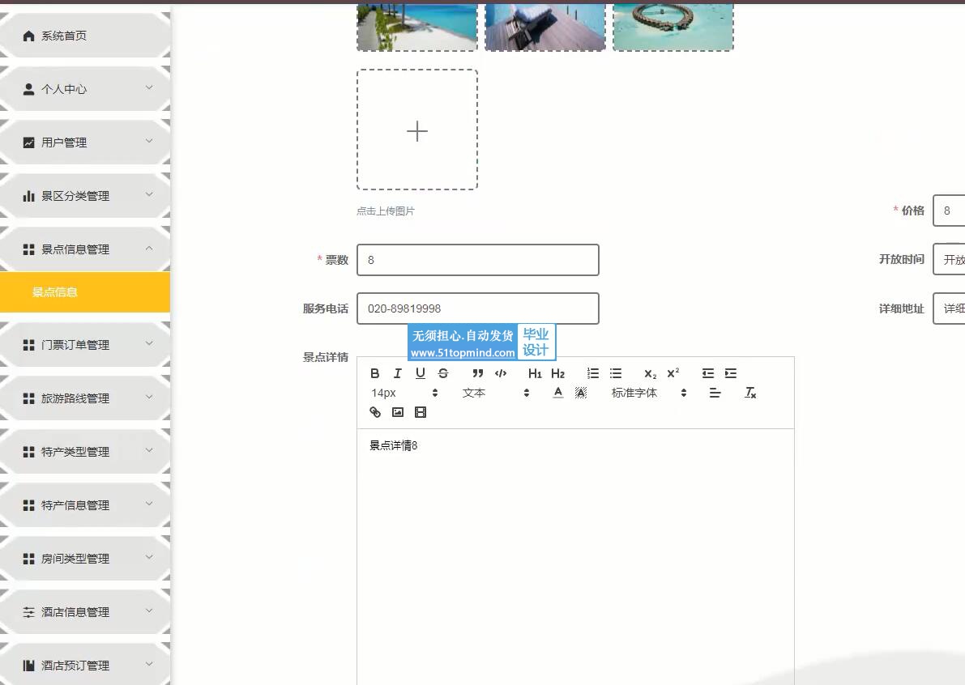Viewport: 965px width, 685px height.
Task: Apply subscript formatting
Action: pos(651,374)
